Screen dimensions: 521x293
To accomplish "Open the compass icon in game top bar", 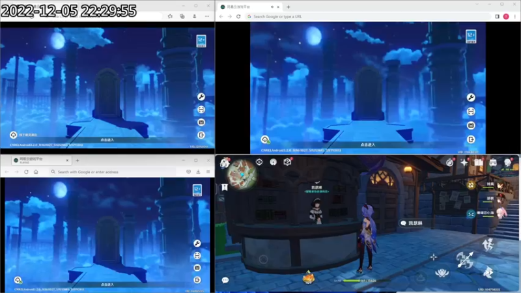I will pos(449,162).
